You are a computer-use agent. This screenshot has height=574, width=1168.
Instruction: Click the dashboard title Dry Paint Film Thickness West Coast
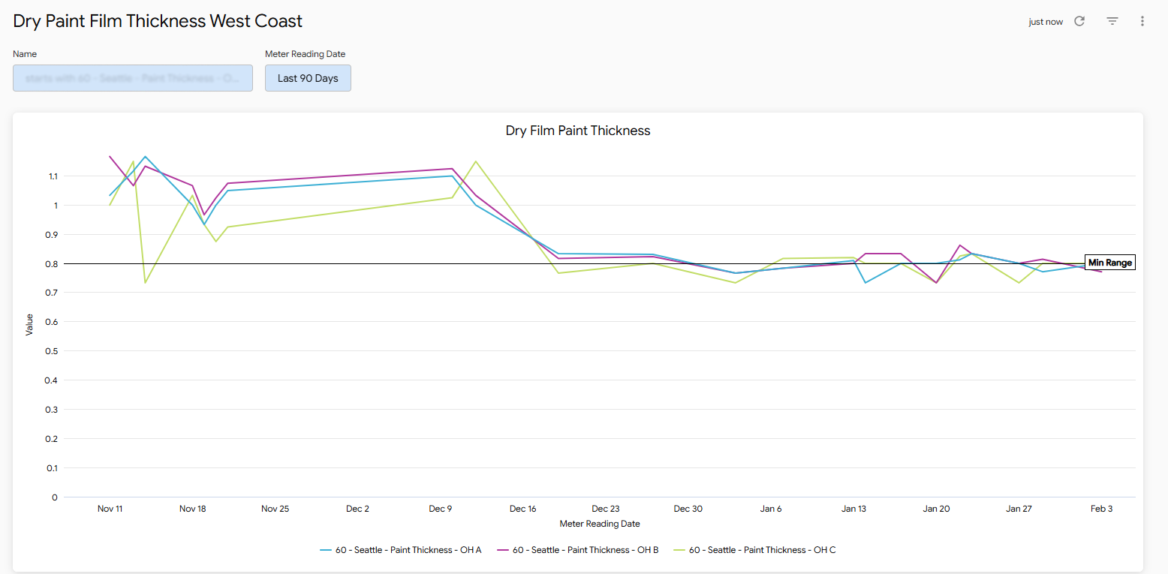[158, 21]
